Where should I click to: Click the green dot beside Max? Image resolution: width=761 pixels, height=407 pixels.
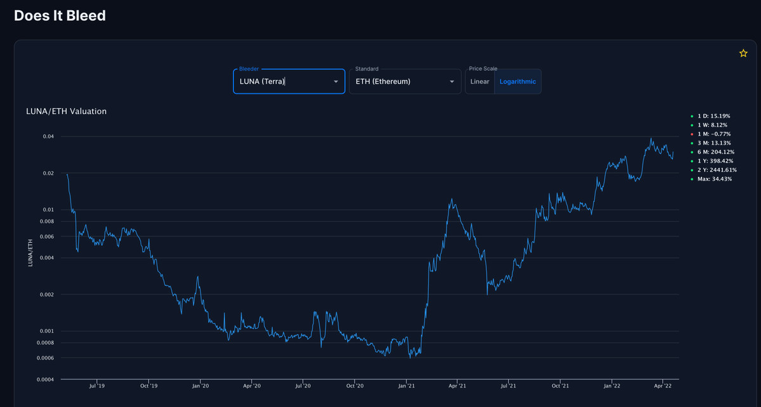692,179
